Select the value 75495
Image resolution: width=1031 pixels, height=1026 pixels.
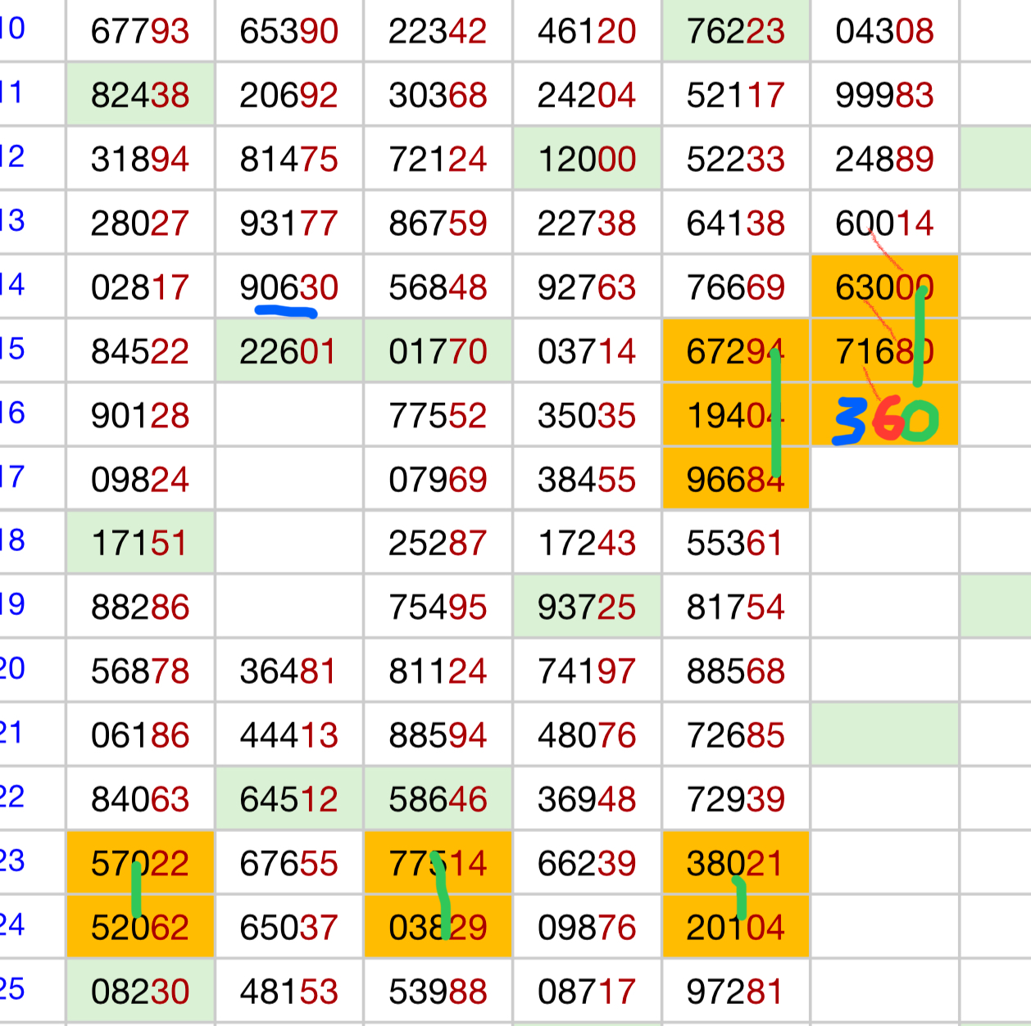point(438,607)
